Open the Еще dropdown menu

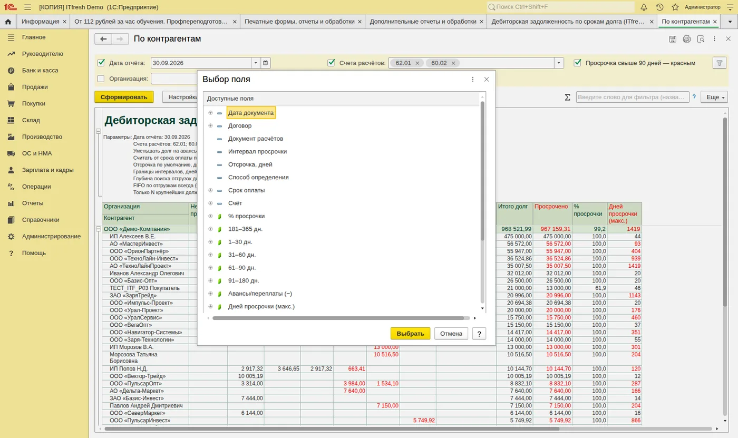click(714, 97)
